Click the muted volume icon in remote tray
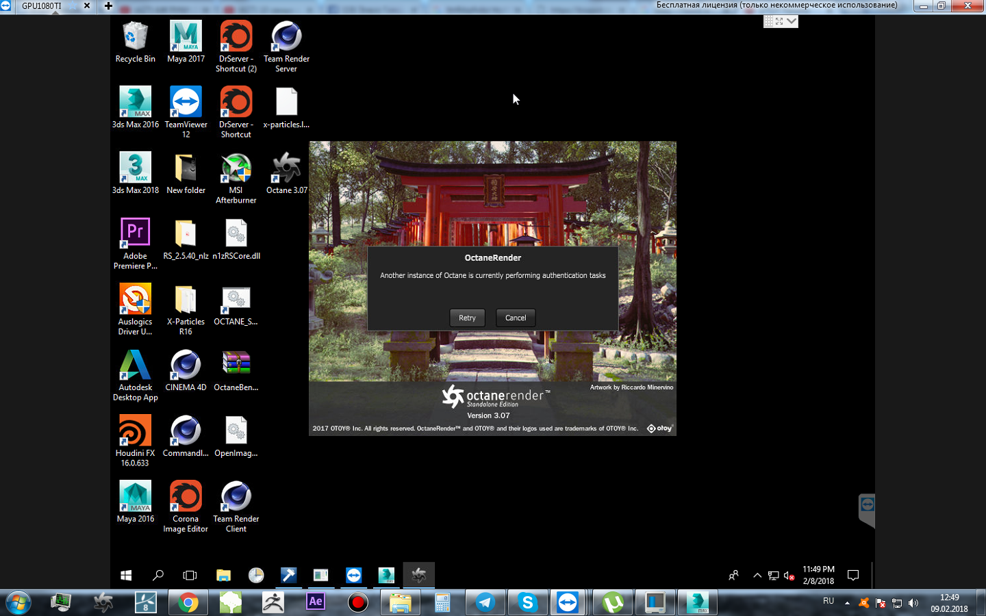Screen dimensions: 986x616 pos(789,576)
